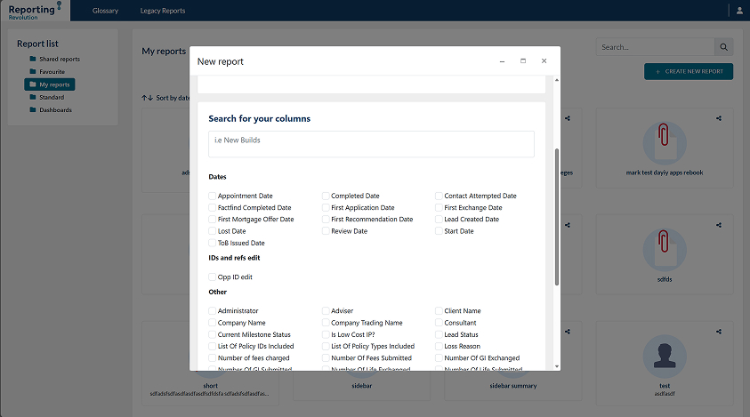The width and height of the screenshot is (750, 417).
Task: Maximize the New report dialog
Action: (x=523, y=60)
